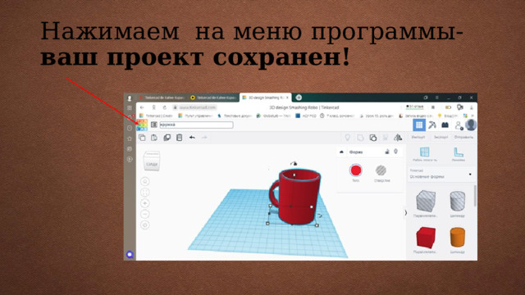Pick the striped hole cylinder shape

point(458,201)
